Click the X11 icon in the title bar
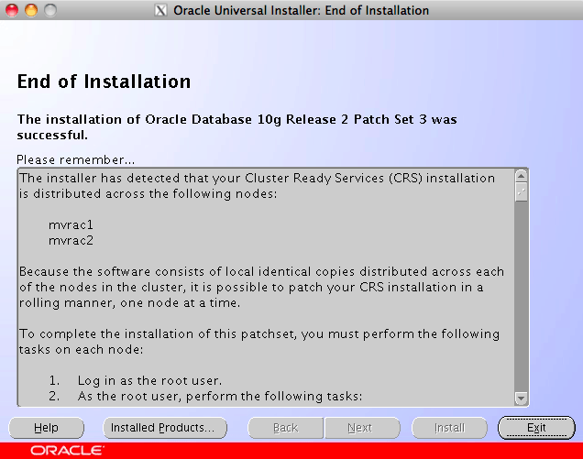The image size is (583, 459). (161, 11)
